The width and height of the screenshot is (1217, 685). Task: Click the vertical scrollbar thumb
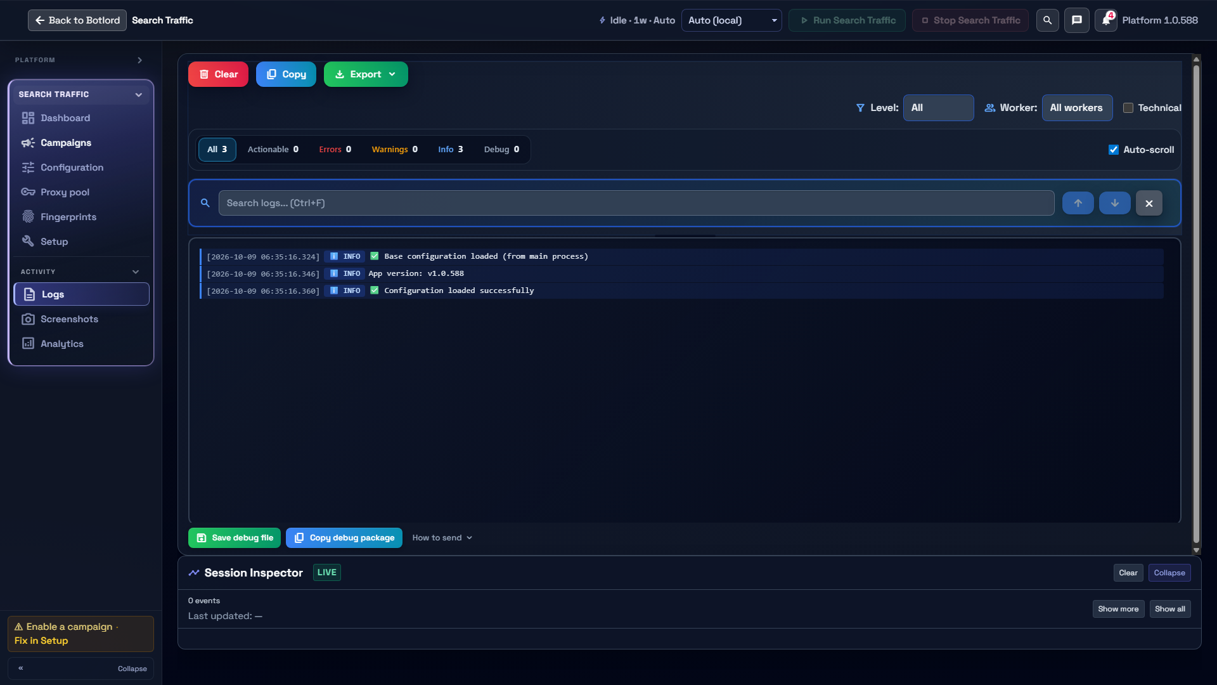(x=1196, y=304)
